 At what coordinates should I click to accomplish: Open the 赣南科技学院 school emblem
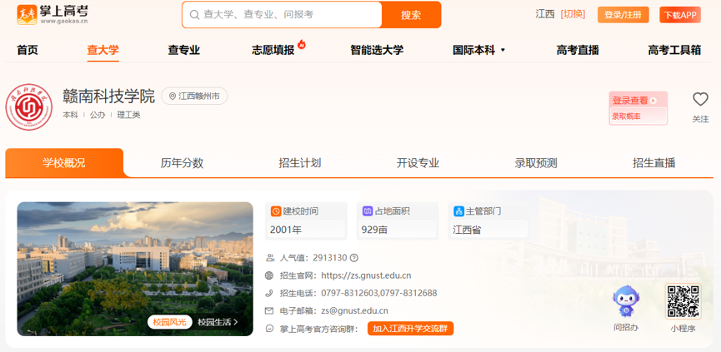29,107
